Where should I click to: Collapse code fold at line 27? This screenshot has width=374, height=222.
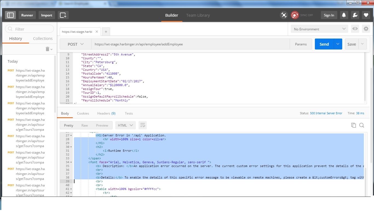pos(71,135)
